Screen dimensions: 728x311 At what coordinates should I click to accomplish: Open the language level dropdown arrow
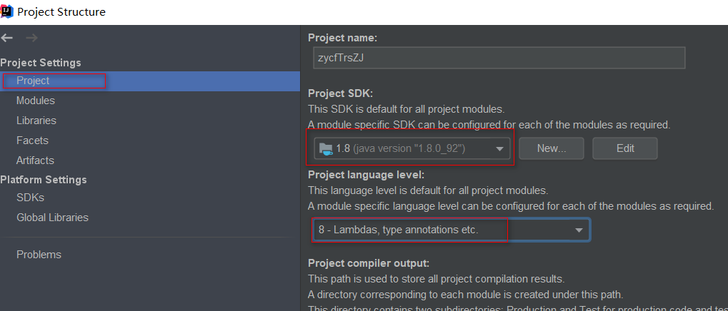[579, 230]
